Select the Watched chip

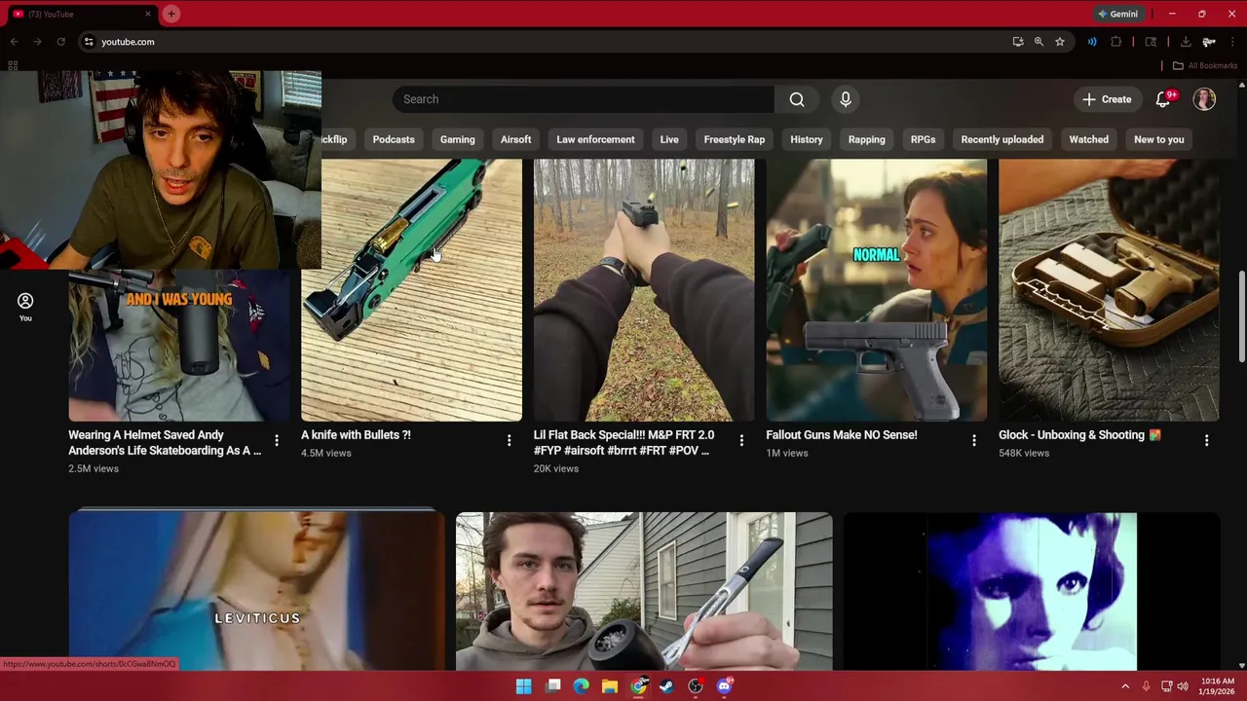coord(1088,139)
